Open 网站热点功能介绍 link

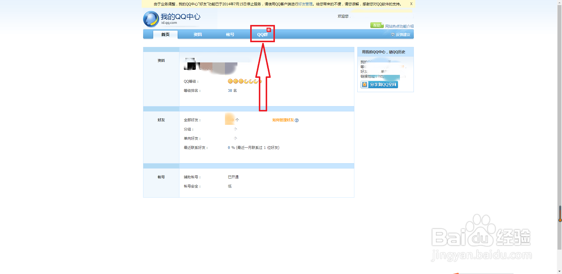tap(399, 26)
